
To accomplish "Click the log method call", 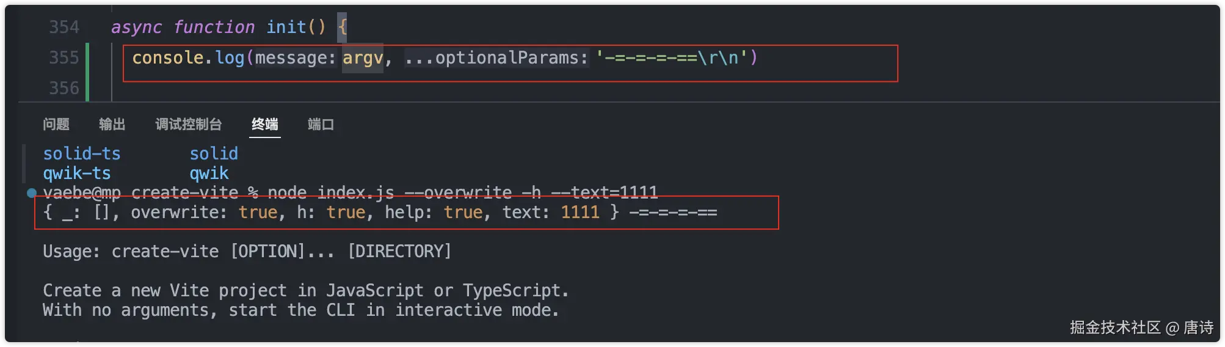I will [230, 58].
